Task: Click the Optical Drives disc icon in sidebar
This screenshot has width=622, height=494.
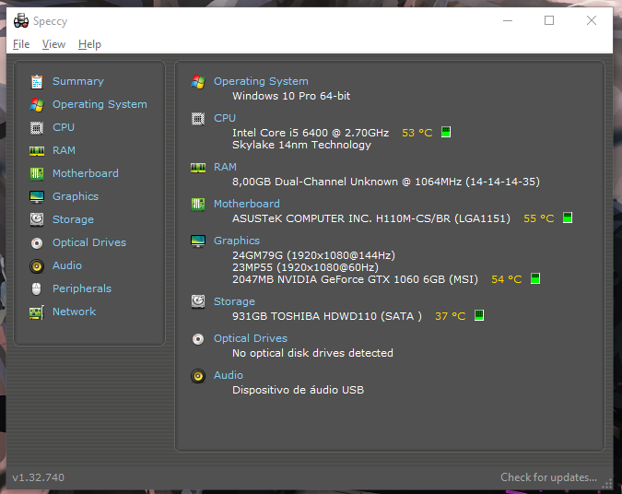Action: point(37,242)
